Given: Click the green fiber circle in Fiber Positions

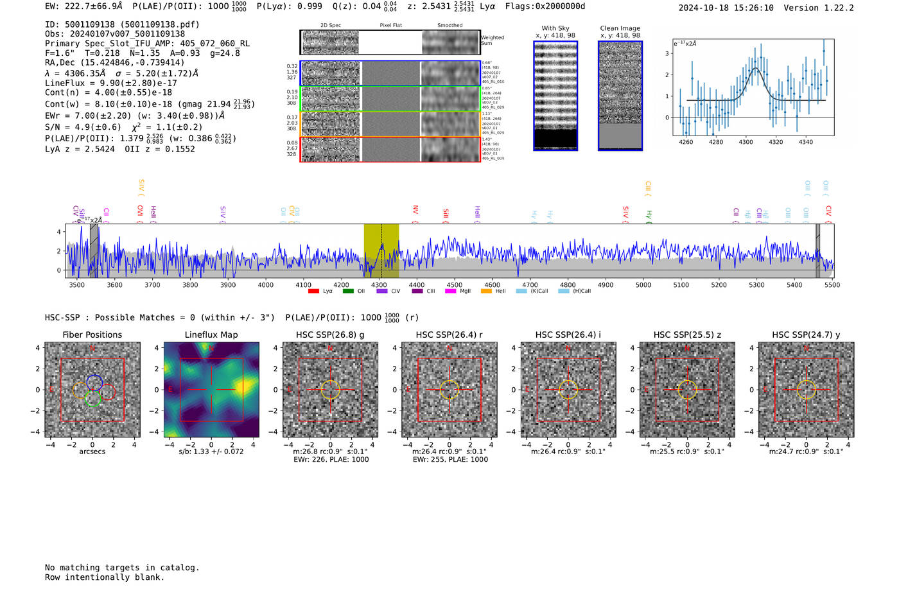Looking at the screenshot, I should (92, 399).
